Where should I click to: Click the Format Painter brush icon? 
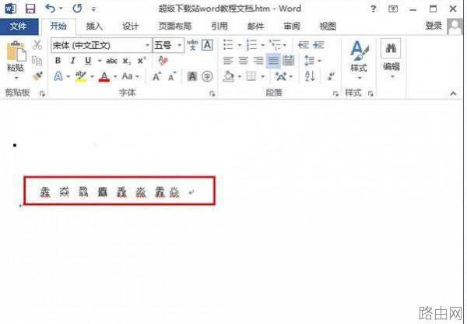pos(37,76)
